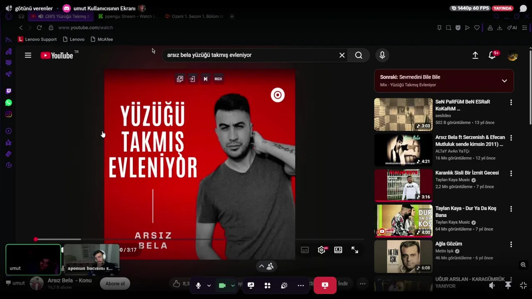The image size is (532, 299).
Task: Open the SeN PaRFüM BeN ESRaR thumbnail
Action: (x=403, y=114)
